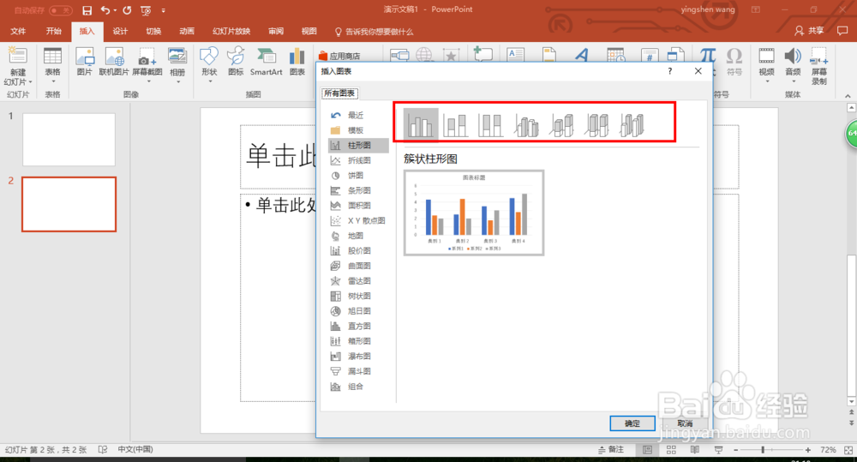
Task: Click the 确定 OK button
Action: click(x=632, y=423)
